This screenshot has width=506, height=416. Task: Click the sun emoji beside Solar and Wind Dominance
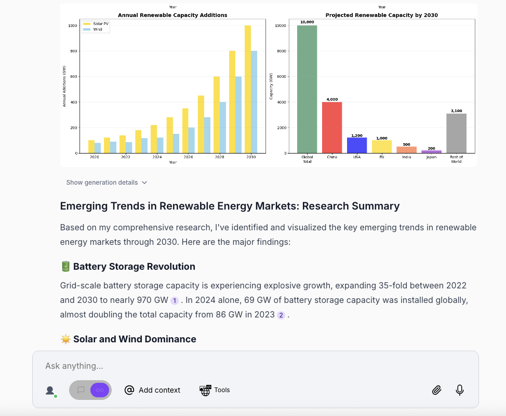point(64,339)
